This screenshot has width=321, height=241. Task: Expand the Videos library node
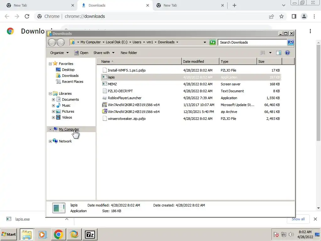(53, 117)
